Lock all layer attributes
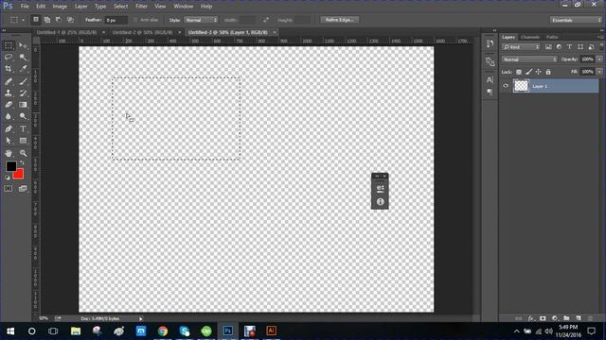This screenshot has width=606, height=340. coord(548,72)
